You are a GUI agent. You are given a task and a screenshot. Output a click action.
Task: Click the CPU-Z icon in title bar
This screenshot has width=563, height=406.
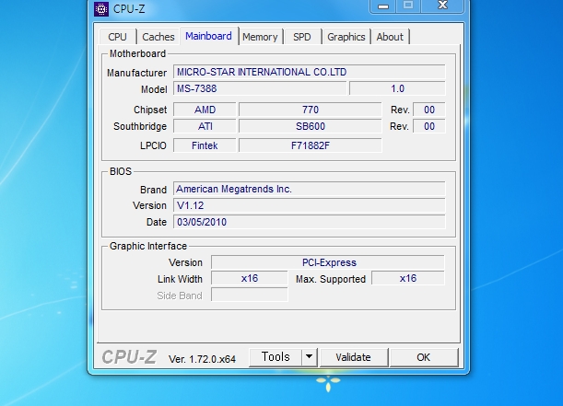(101, 9)
